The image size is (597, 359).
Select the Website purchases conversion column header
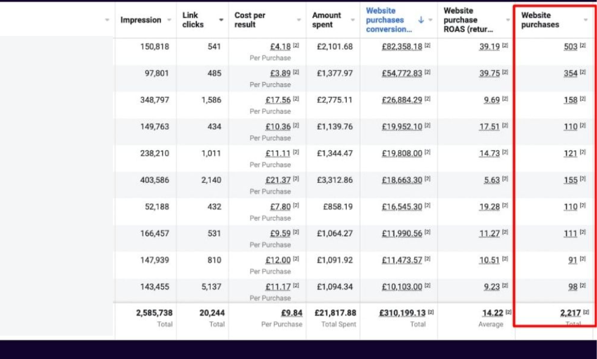pyautogui.click(x=389, y=20)
